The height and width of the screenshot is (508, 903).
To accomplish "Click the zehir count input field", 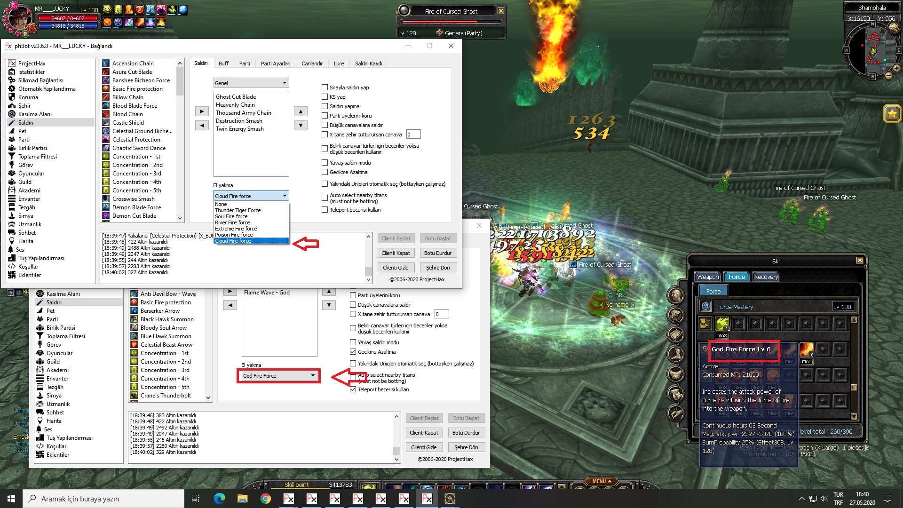I will tap(413, 135).
